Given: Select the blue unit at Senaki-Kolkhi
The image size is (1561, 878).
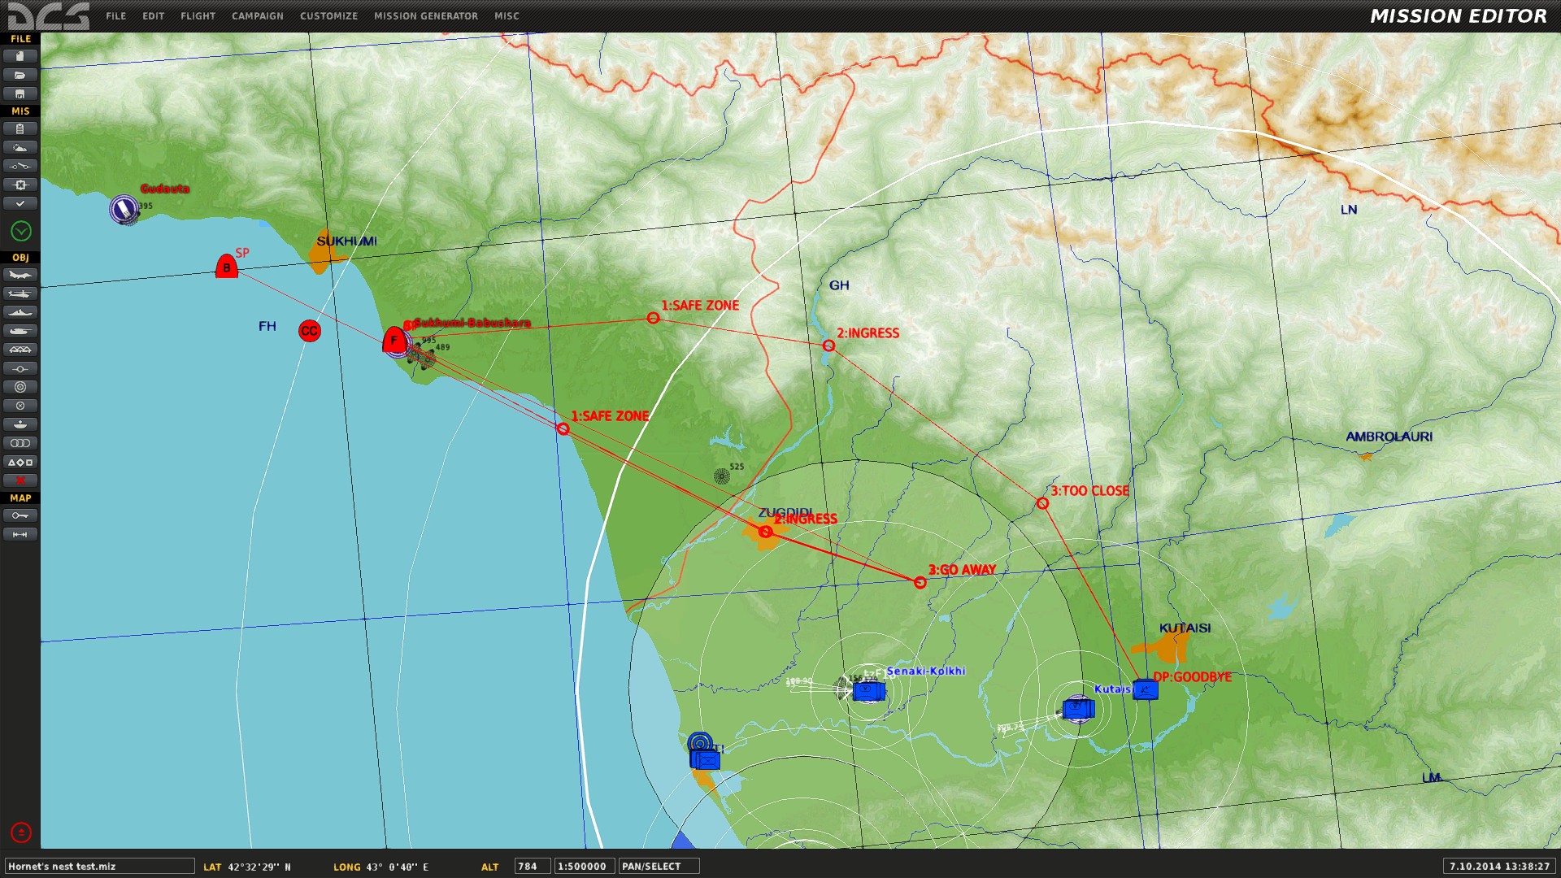Looking at the screenshot, I should click(x=868, y=691).
